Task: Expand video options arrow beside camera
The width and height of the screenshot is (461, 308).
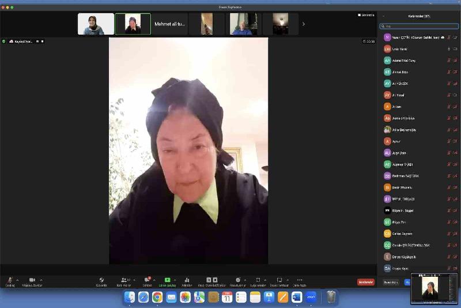Action: coord(41,280)
